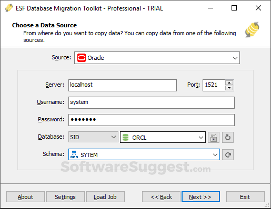271x209 pixels.
Task: Click the Load Job button
Action: tap(105, 197)
